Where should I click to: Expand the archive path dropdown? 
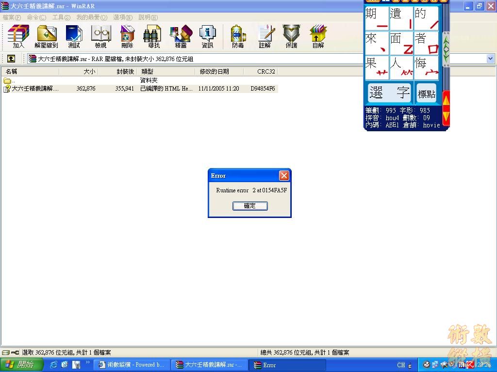(x=490, y=59)
